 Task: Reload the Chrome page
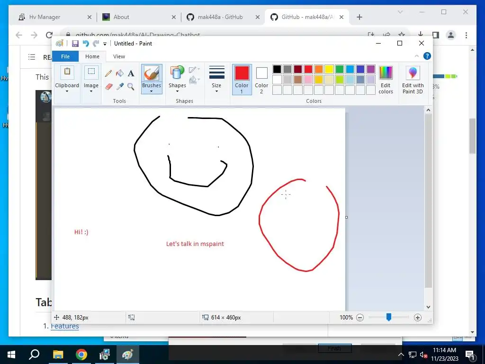49,35
